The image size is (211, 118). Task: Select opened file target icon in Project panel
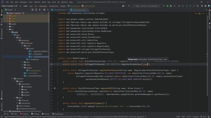click(32, 10)
